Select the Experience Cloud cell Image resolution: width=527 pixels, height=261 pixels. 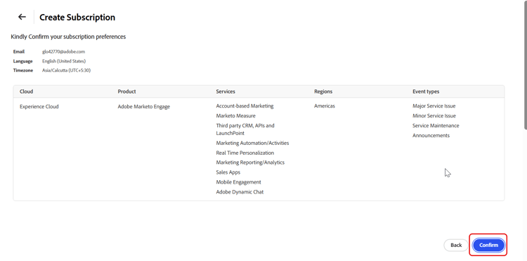[39, 107]
